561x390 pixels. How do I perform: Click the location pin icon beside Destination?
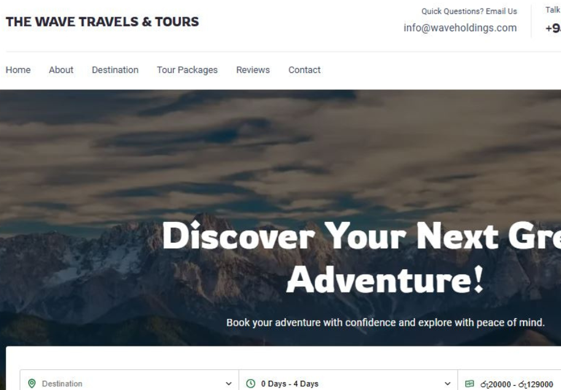[x=32, y=384]
